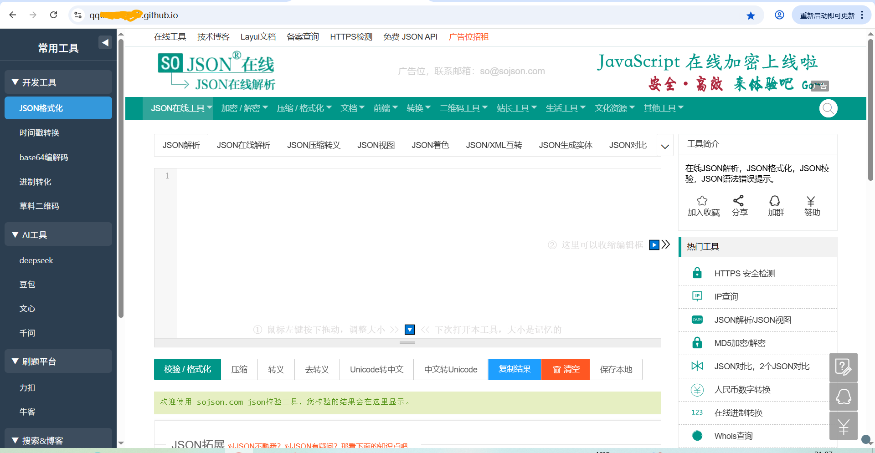Viewport: 875px width, 453px height.
Task: Click the blue down-arrow resize icon
Action: click(410, 330)
